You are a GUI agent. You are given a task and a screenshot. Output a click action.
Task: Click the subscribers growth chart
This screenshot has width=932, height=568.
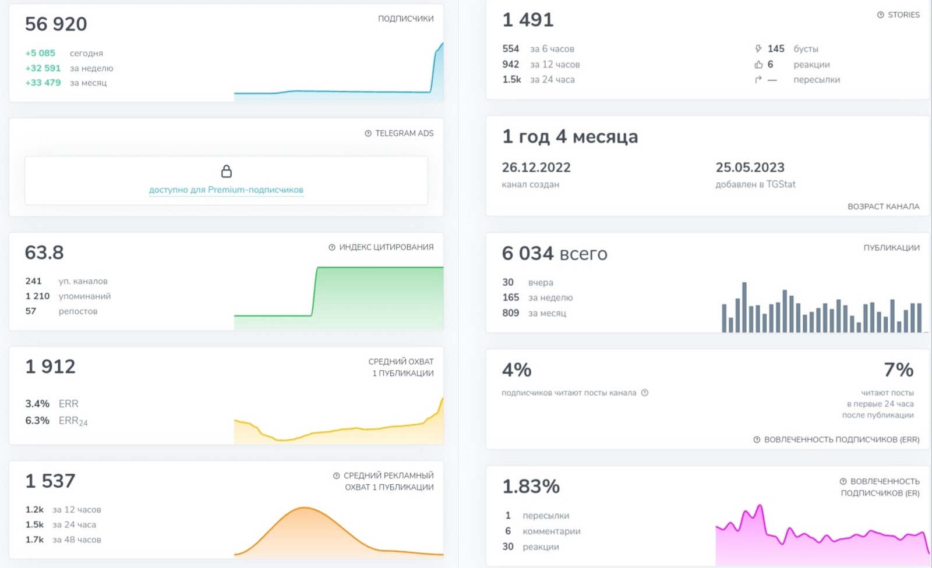tap(338, 72)
